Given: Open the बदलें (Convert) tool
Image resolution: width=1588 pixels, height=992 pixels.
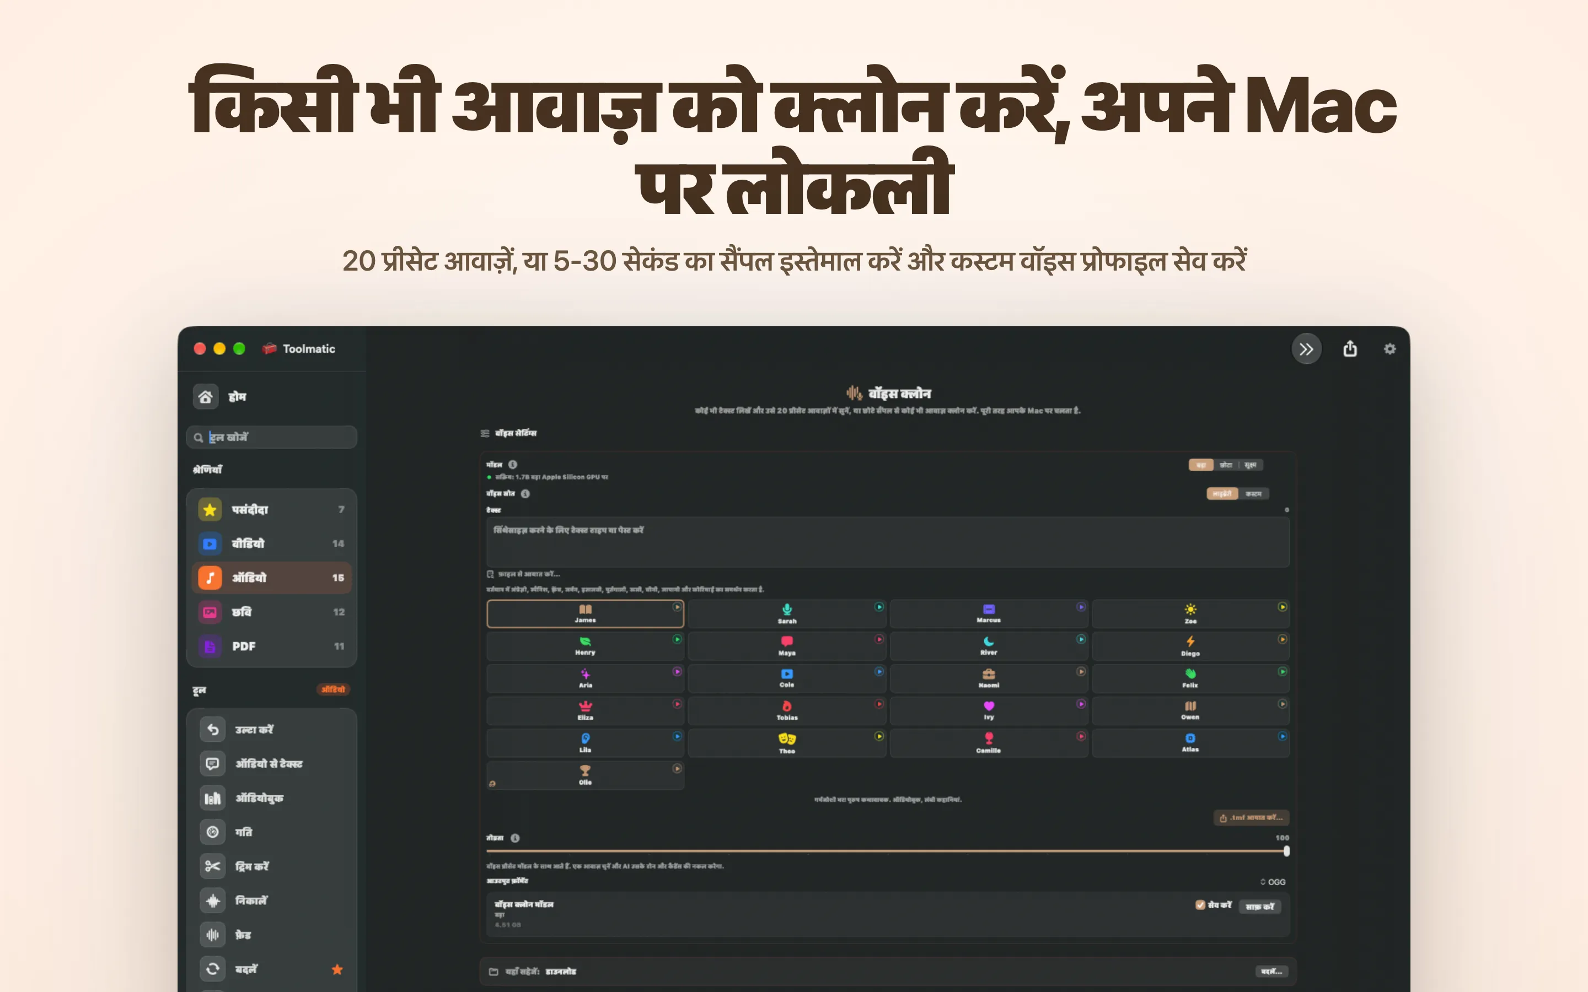Looking at the screenshot, I should 272,969.
